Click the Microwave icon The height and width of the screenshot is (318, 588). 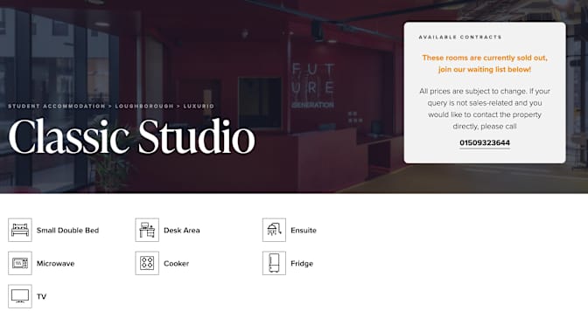tap(20, 263)
